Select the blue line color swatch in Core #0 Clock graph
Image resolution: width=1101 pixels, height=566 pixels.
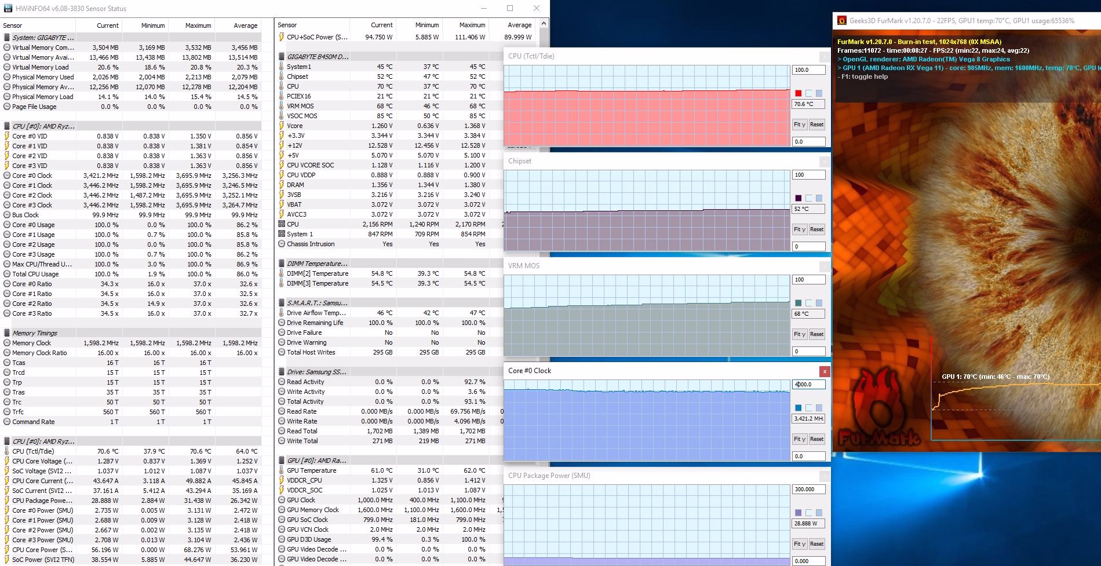tap(798, 408)
